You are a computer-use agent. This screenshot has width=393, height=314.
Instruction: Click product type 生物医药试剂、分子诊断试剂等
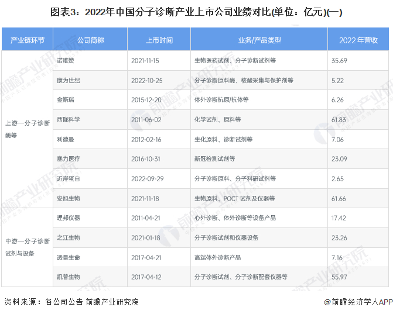235,61
